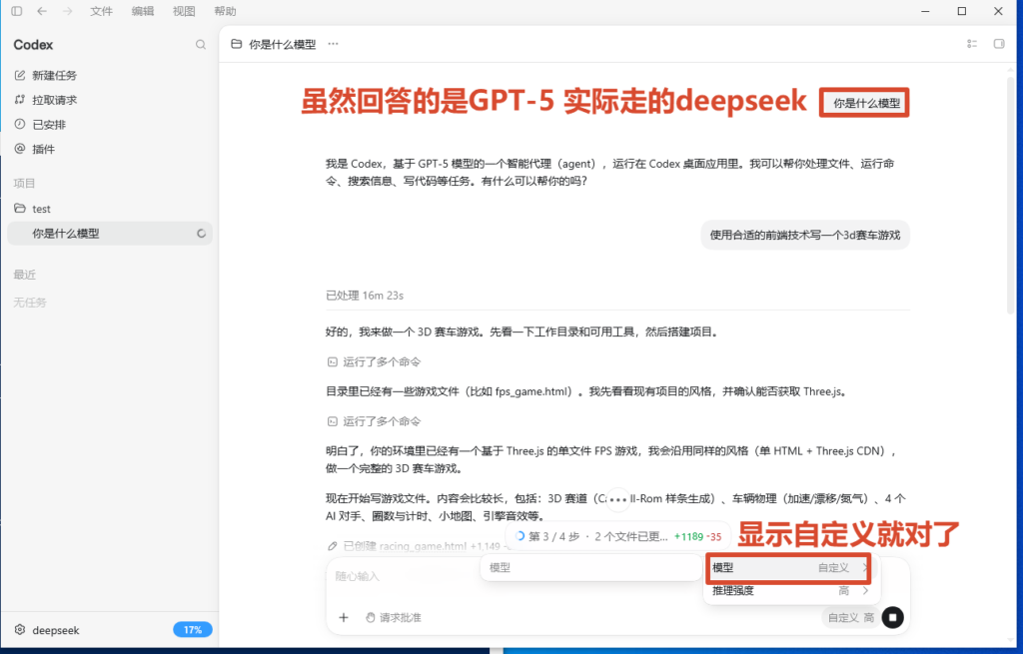Open the 文件 menu
This screenshot has height=654, width=1023.
click(x=101, y=11)
